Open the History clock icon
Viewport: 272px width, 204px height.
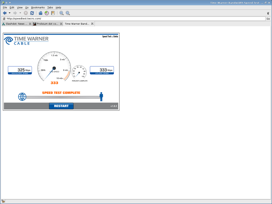click(47, 13)
